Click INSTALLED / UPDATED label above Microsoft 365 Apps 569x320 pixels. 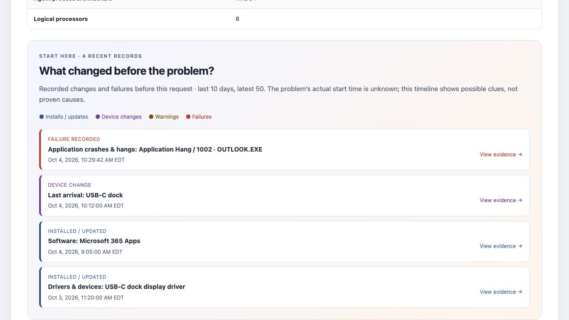(77, 231)
